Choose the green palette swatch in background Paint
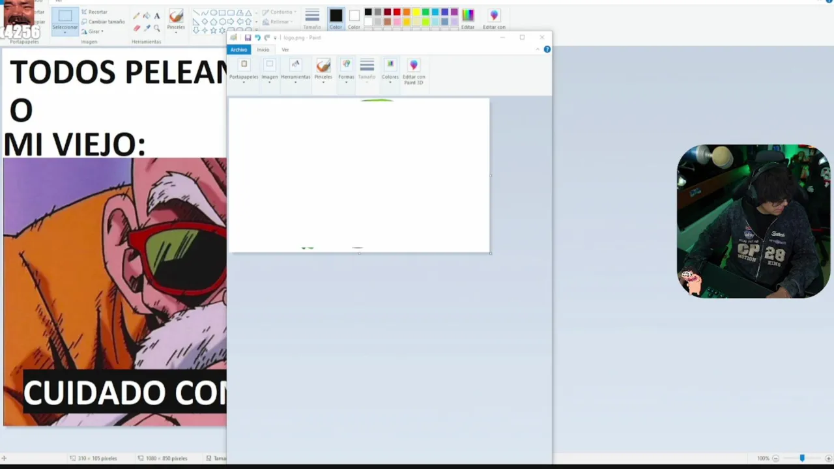Viewport: 834px width, 469px height. 425,12
